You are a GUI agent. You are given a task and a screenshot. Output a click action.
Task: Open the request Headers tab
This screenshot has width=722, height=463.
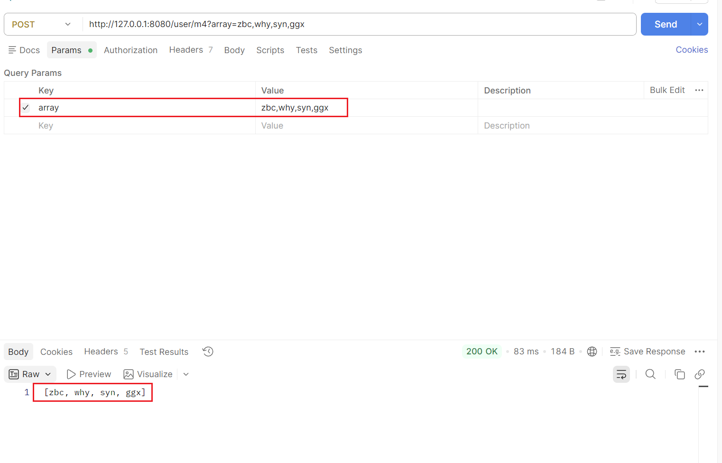[x=191, y=50]
